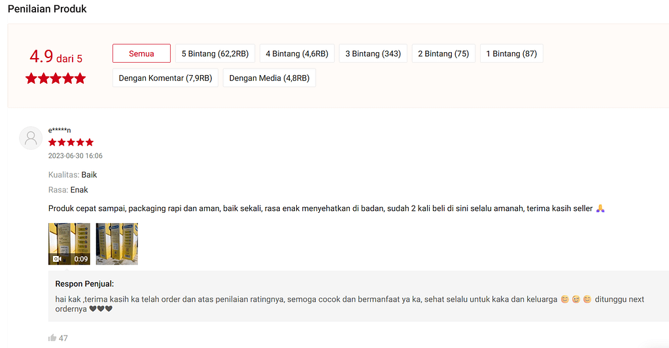Show 1 Bintang reviews
The width and height of the screenshot is (669, 348).
point(511,54)
